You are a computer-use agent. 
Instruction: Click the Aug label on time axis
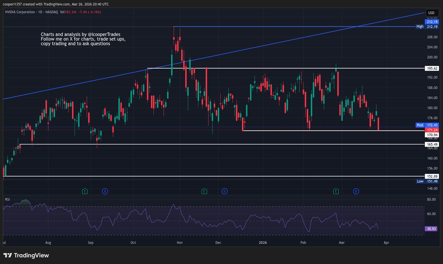point(48,243)
